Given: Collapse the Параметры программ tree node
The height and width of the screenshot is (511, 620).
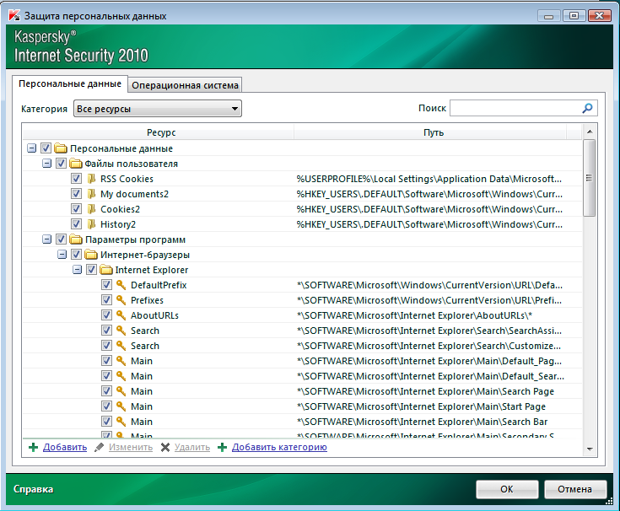Looking at the screenshot, I should [x=46, y=239].
